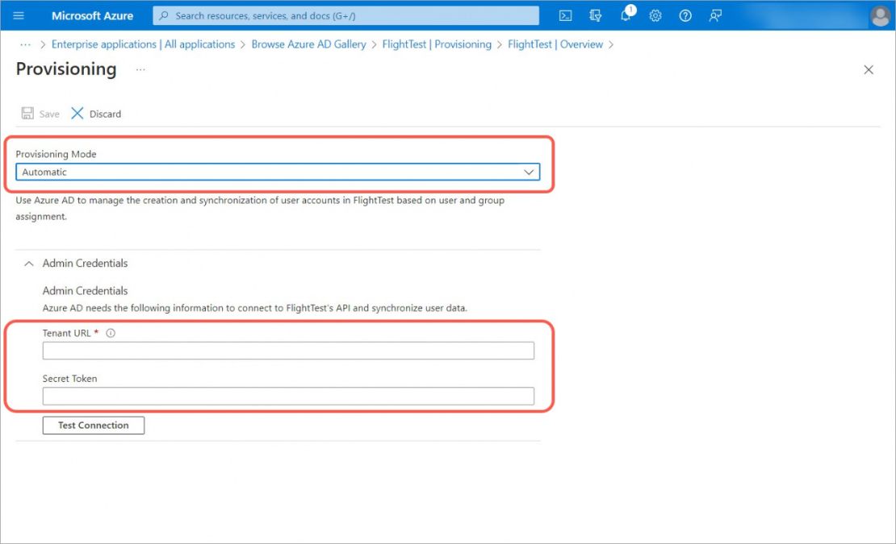Collapse the Admin Credentials section
The width and height of the screenshot is (896, 544).
click(28, 264)
